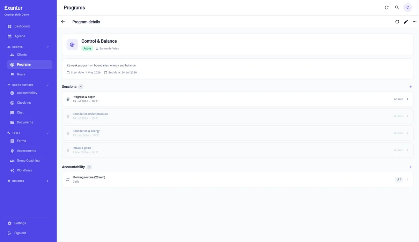Open Progress & depth session chevron
Image resolution: width=419 pixels, height=242 pixels.
(x=407, y=99)
